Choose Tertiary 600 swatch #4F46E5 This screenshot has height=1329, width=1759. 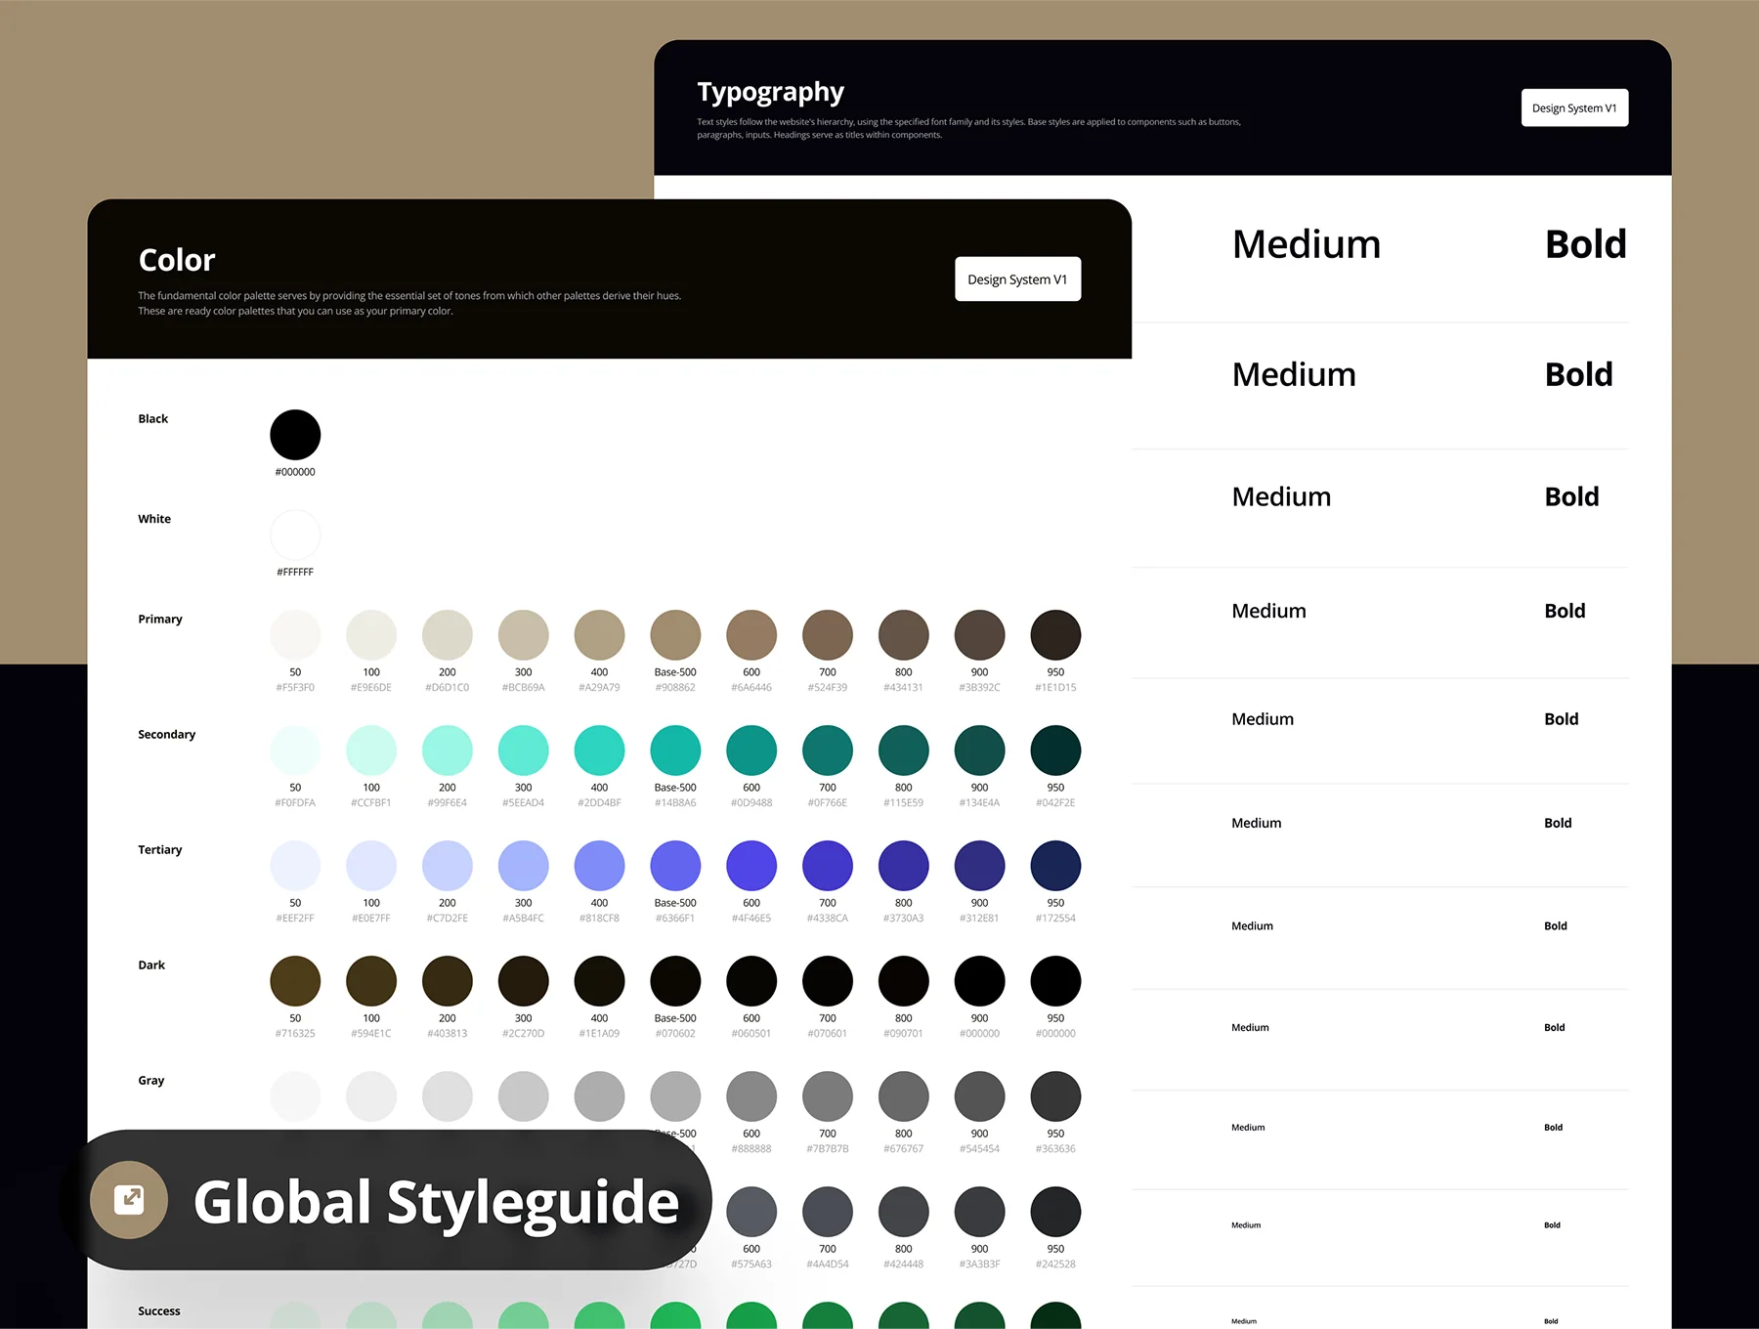coord(751,866)
